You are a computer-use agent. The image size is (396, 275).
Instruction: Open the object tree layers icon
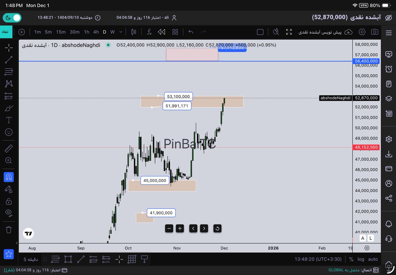click(388, 99)
